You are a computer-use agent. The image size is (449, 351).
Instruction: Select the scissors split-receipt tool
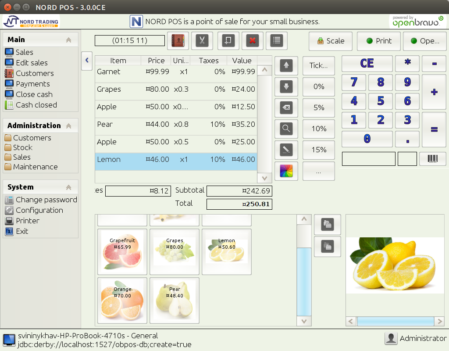202,40
